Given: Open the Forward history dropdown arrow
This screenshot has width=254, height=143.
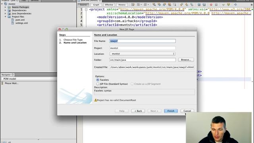Looking at the screenshot, I should [x=148, y=5].
